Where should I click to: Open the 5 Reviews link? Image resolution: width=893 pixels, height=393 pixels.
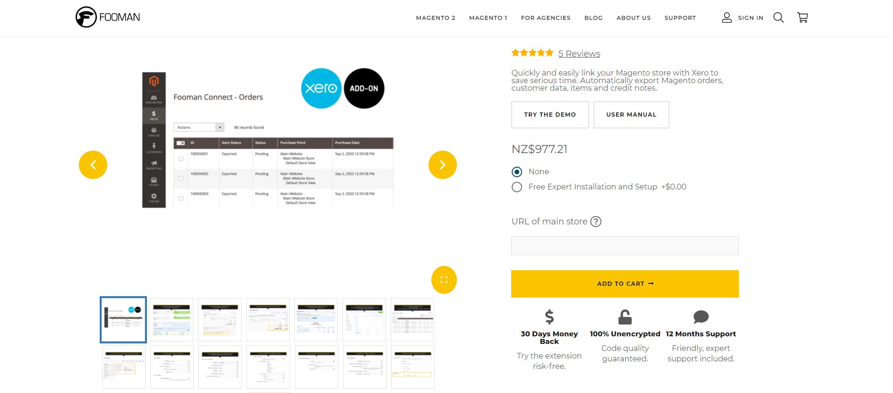579,54
